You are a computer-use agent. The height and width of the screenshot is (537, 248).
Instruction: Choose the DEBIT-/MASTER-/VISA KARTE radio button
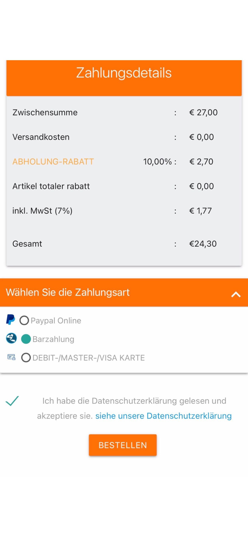[26, 358]
